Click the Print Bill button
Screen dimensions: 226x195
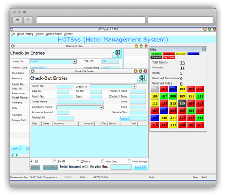tap(140, 168)
